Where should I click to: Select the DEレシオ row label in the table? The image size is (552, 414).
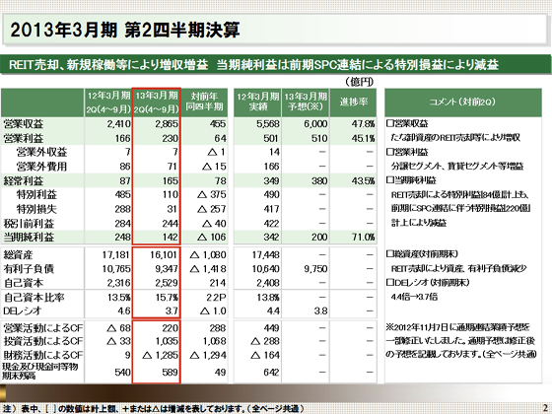22,310
